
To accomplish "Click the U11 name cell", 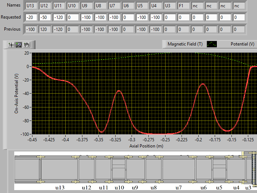I will tap(59, 6).
